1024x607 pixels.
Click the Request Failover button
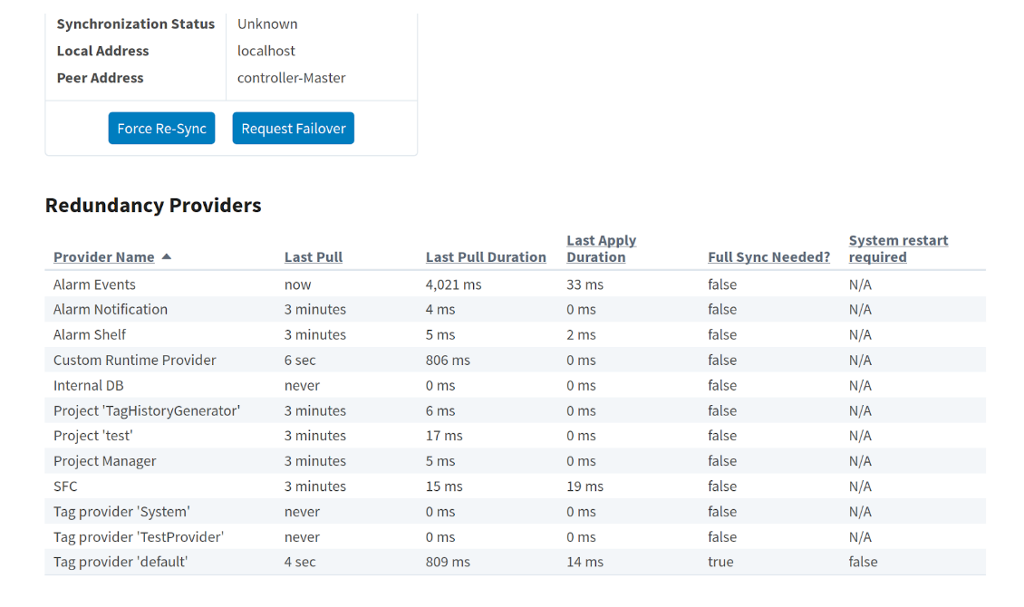[x=293, y=128]
